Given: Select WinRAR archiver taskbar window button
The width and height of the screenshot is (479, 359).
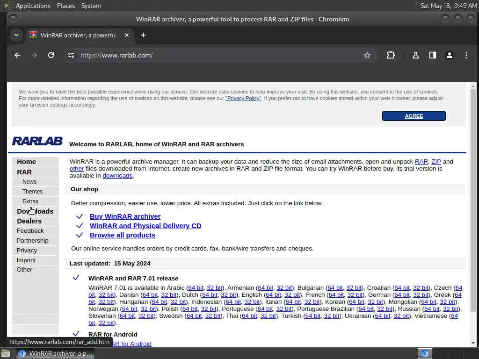Looking at the screenshot, I should tap(56, 353).
